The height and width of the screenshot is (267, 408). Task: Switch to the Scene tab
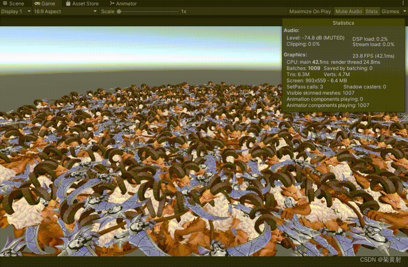point(13,4)
